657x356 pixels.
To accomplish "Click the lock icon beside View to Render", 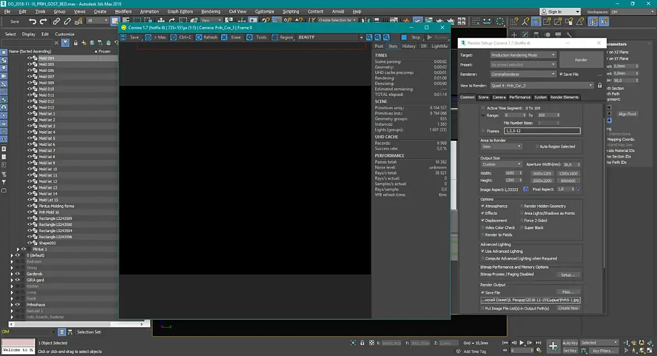I will (600, 86).
